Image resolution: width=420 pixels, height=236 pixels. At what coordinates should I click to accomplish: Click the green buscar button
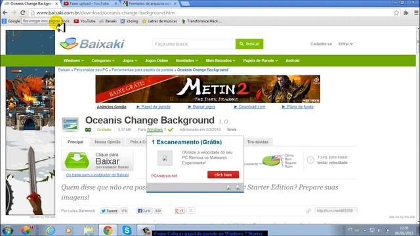[x=249, y=44]
